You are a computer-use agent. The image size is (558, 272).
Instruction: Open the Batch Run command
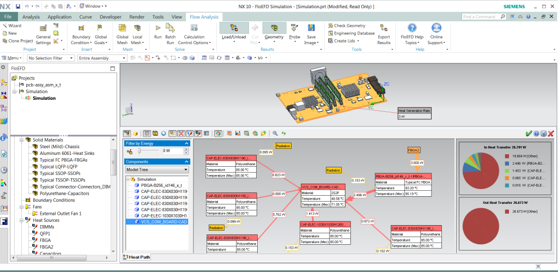point(171,34)
